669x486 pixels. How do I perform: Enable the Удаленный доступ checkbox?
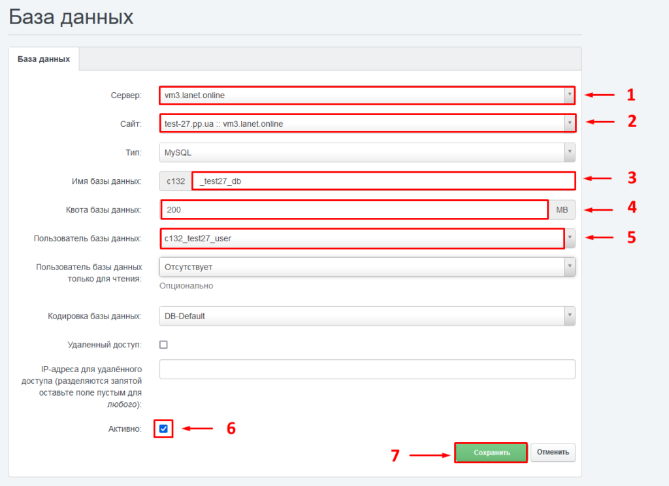164,345
